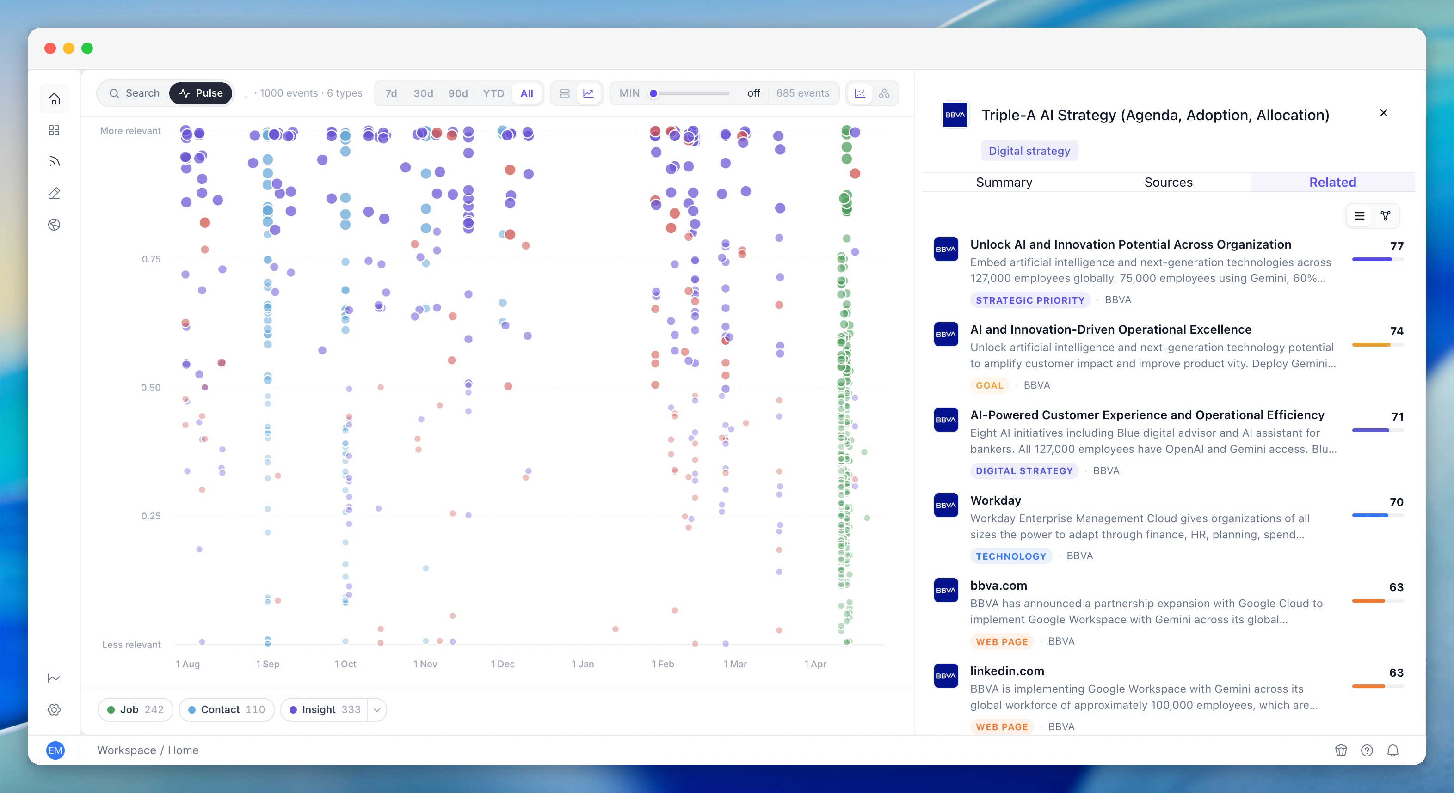Close the Triple-A AI Strategy panel
Image resolution: width=1454 pixels, height=793 pixels.
pyautogui.click(x=1383, y=113)
